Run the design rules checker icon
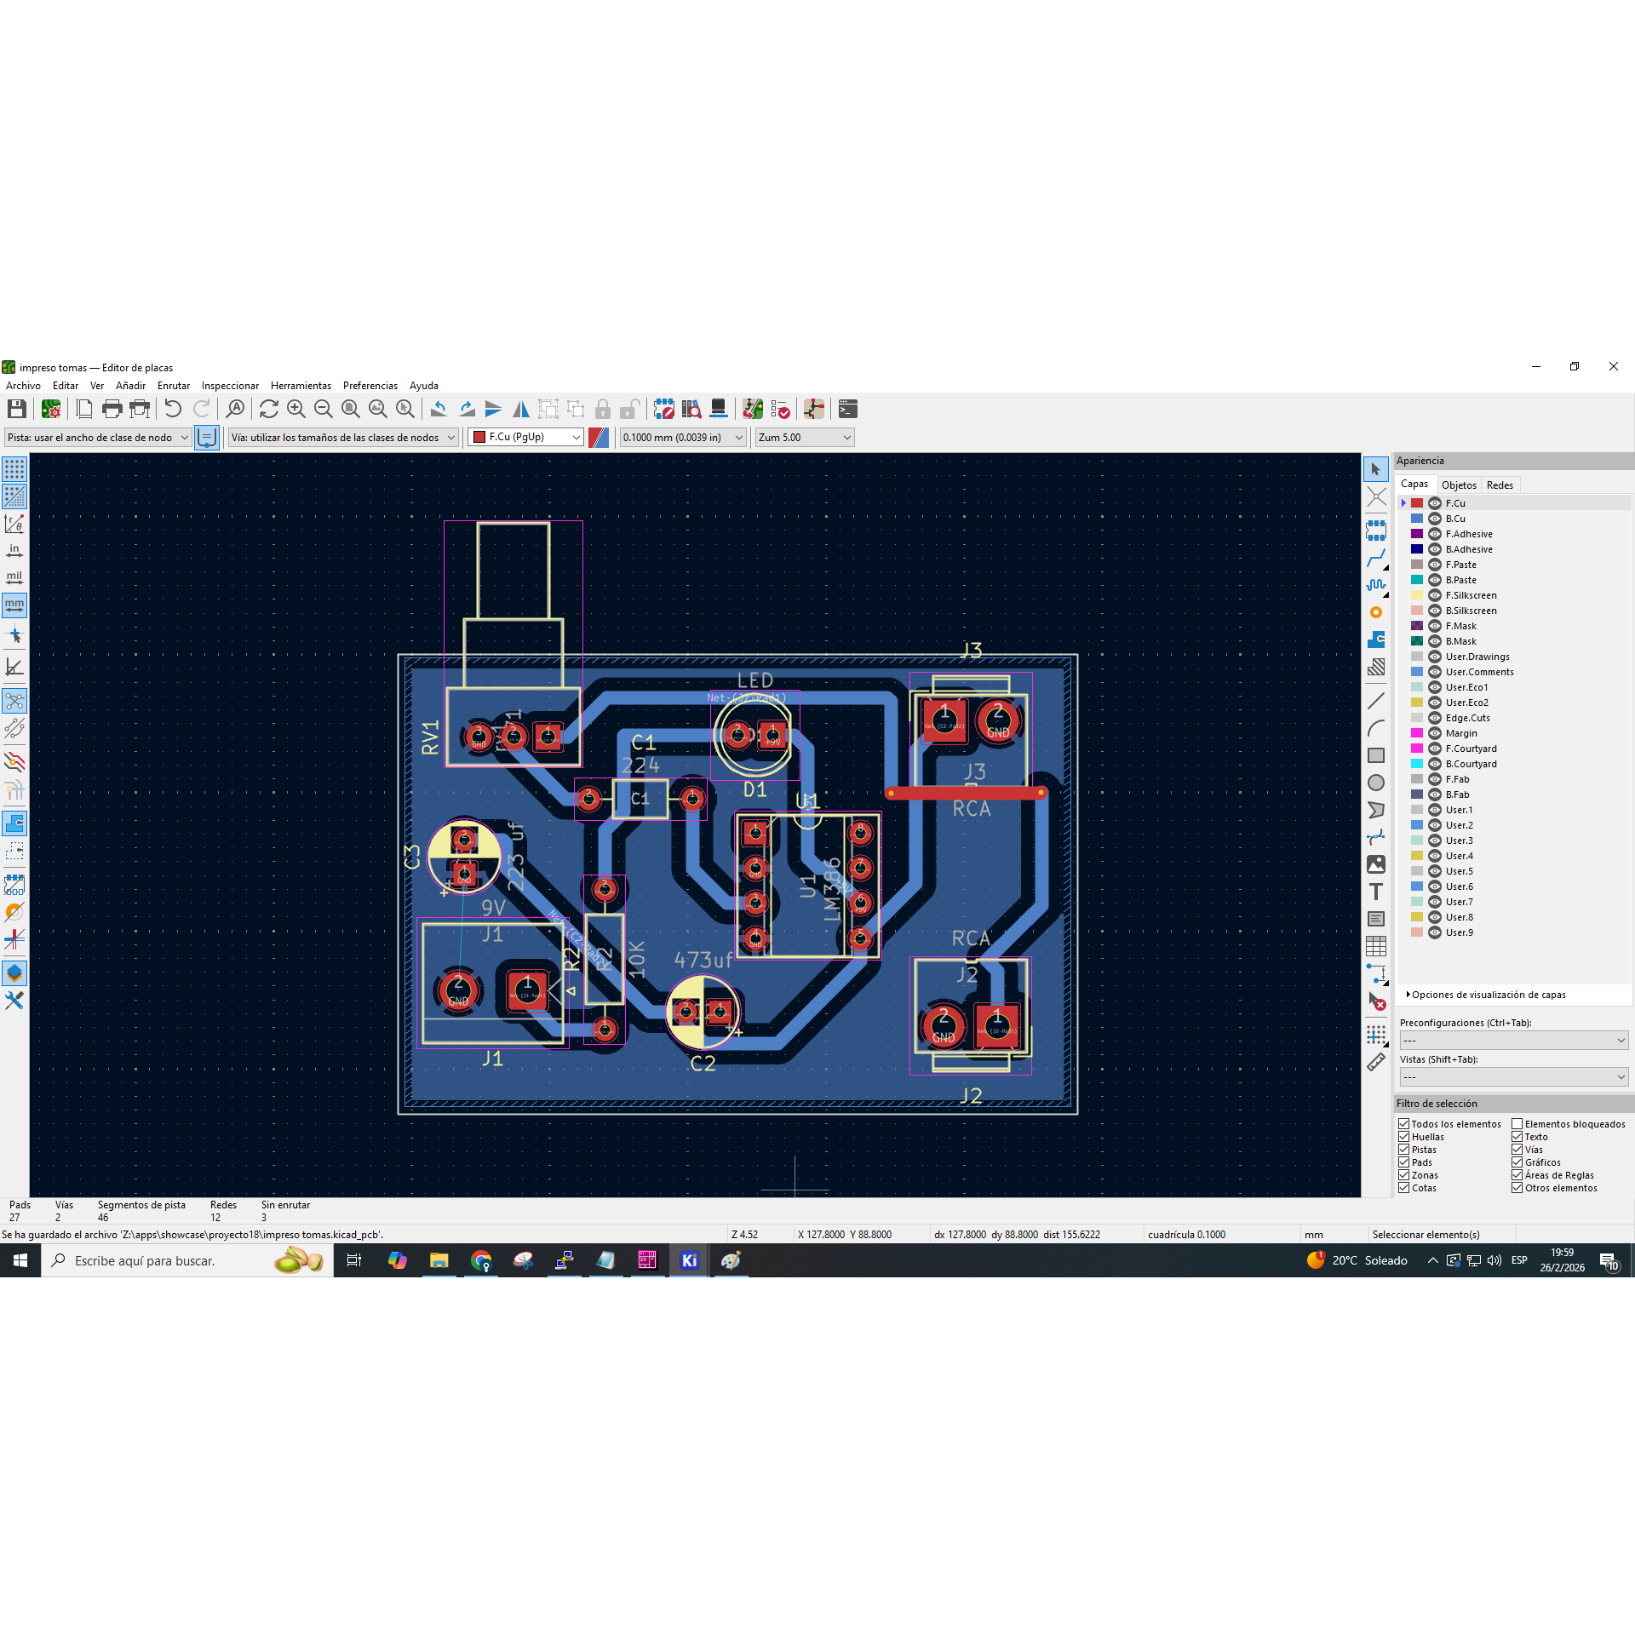 coord(780,410)
